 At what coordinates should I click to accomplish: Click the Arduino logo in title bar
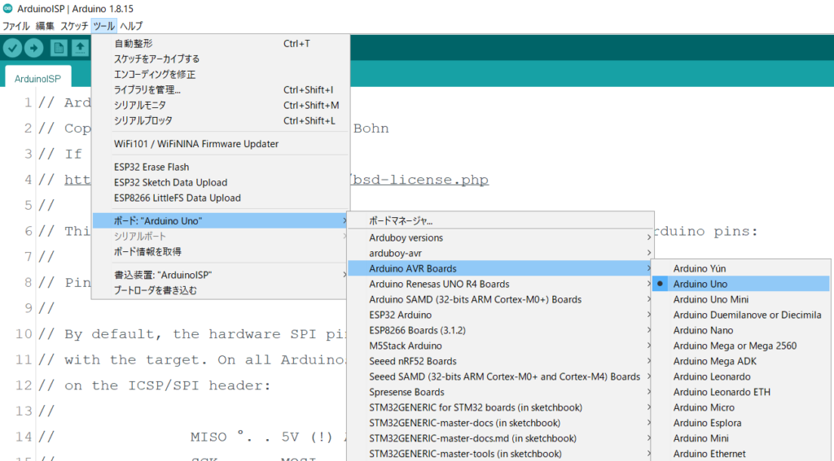pos(8,9)
